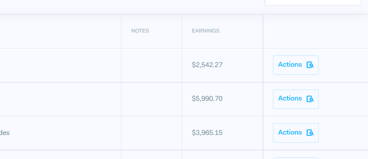Click the truncated name ending in "des"

coord(5,133)
